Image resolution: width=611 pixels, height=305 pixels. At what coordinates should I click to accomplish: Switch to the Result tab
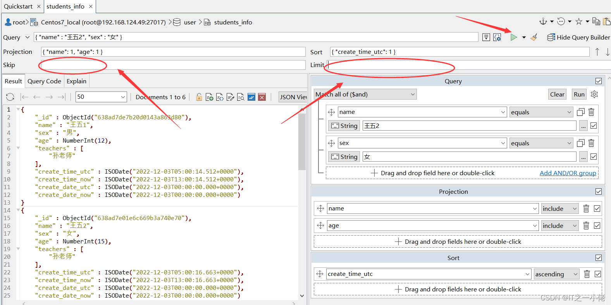coord(13,81)
